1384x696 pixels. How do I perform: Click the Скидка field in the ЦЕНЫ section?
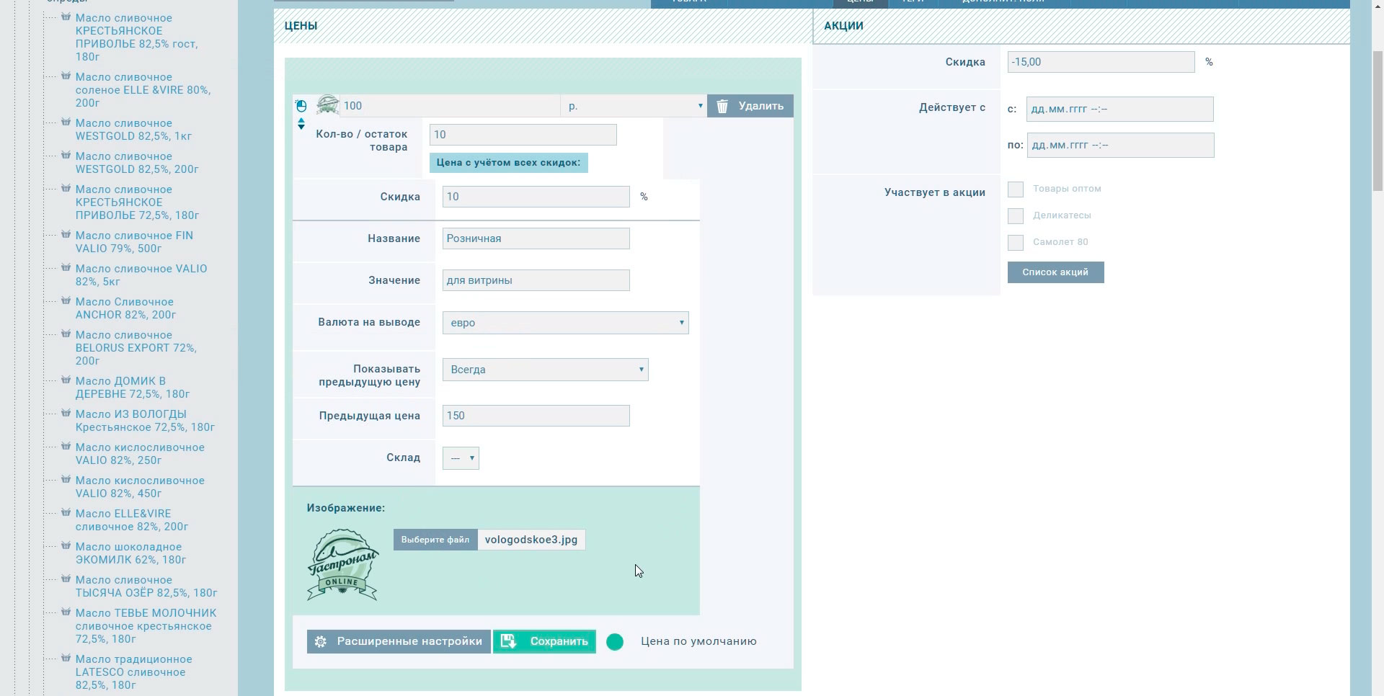(536, 197)
